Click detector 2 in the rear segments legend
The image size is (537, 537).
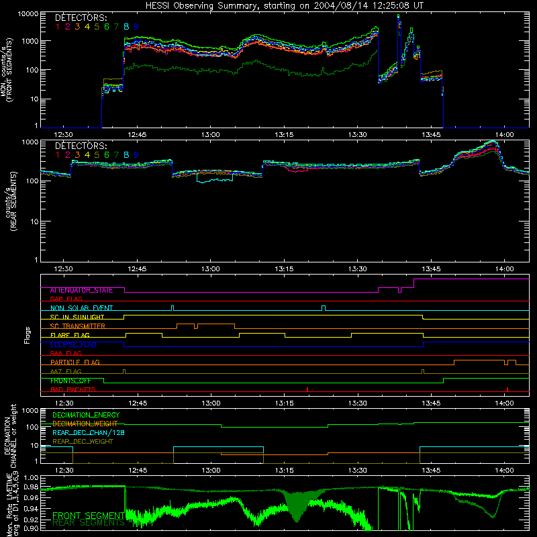(x=68, y=155)
